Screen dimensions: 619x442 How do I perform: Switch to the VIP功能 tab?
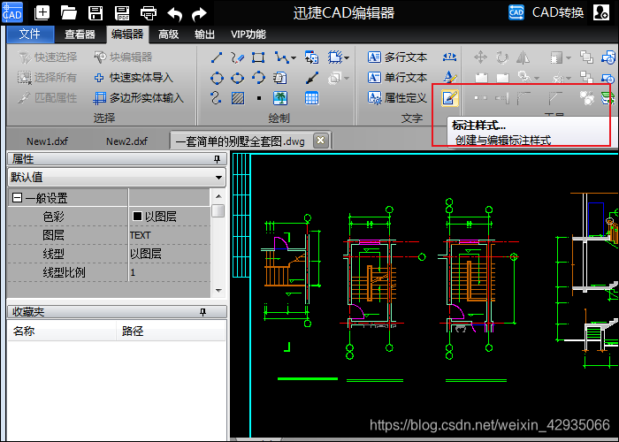pyautogui.click(x=248, y=34)
